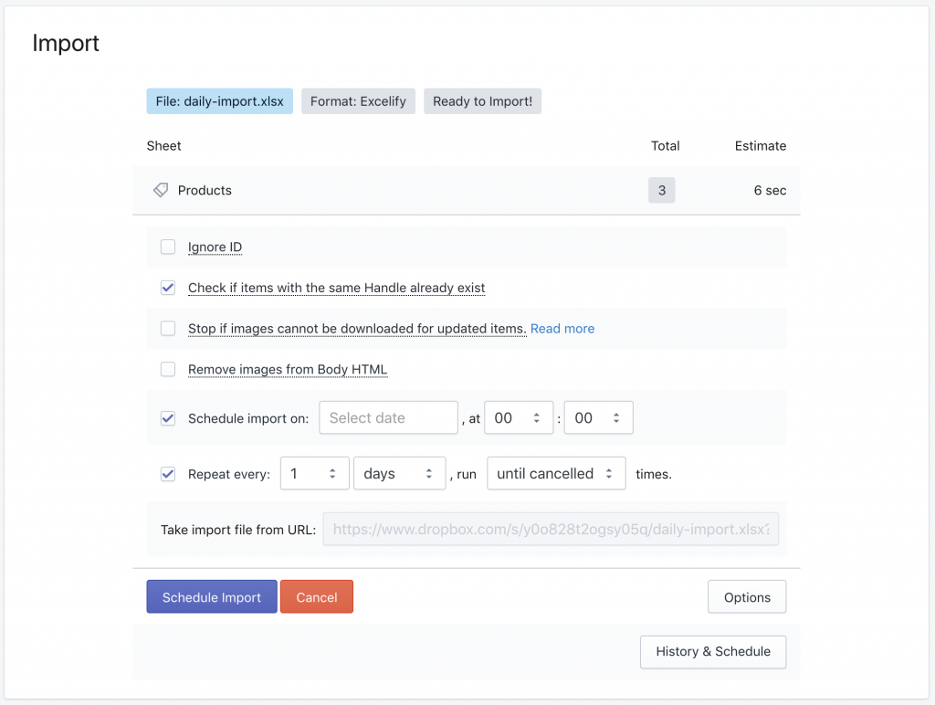935x705 pixels.
Task: Click the import file URL field
Action: click(x=551, y=529)
